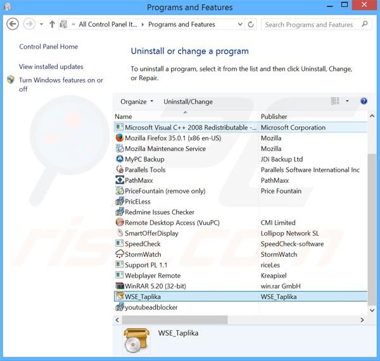Click Uninstall/Change in the toolbar
Image resolution: width=380 pixels, height=361 pixels.
[188, 102]
